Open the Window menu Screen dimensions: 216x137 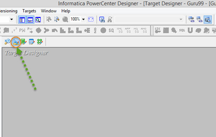(49, 11)
